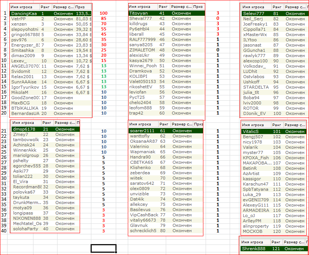Click the Ранг column header above DancingKaa
The height and width of the screenshot is (255, 309).
tap(45, 7)
